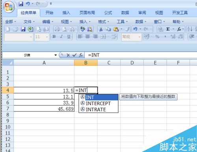Image resolution: width=197 pixels, height=152 pixels.
Task: Click the blue Undo arrow in classic toolbar
Action: [x=135, y=29]
